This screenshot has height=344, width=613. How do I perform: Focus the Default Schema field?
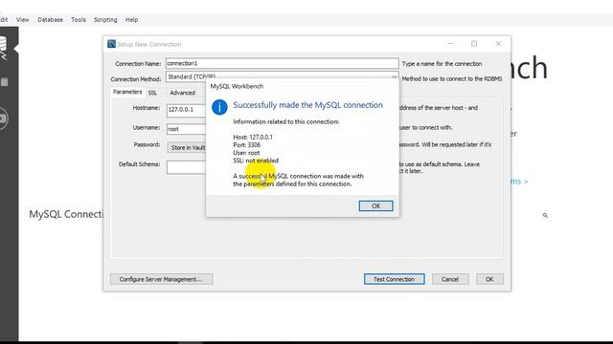click(x=186, y=167)
